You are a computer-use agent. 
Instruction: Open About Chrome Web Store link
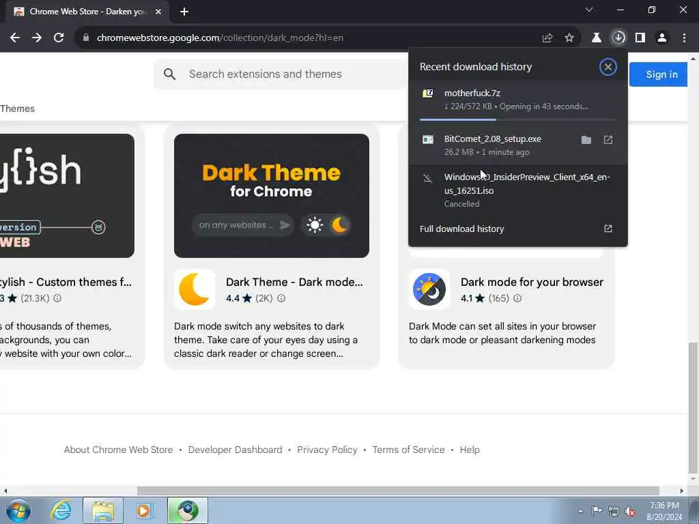coord(118,450)
